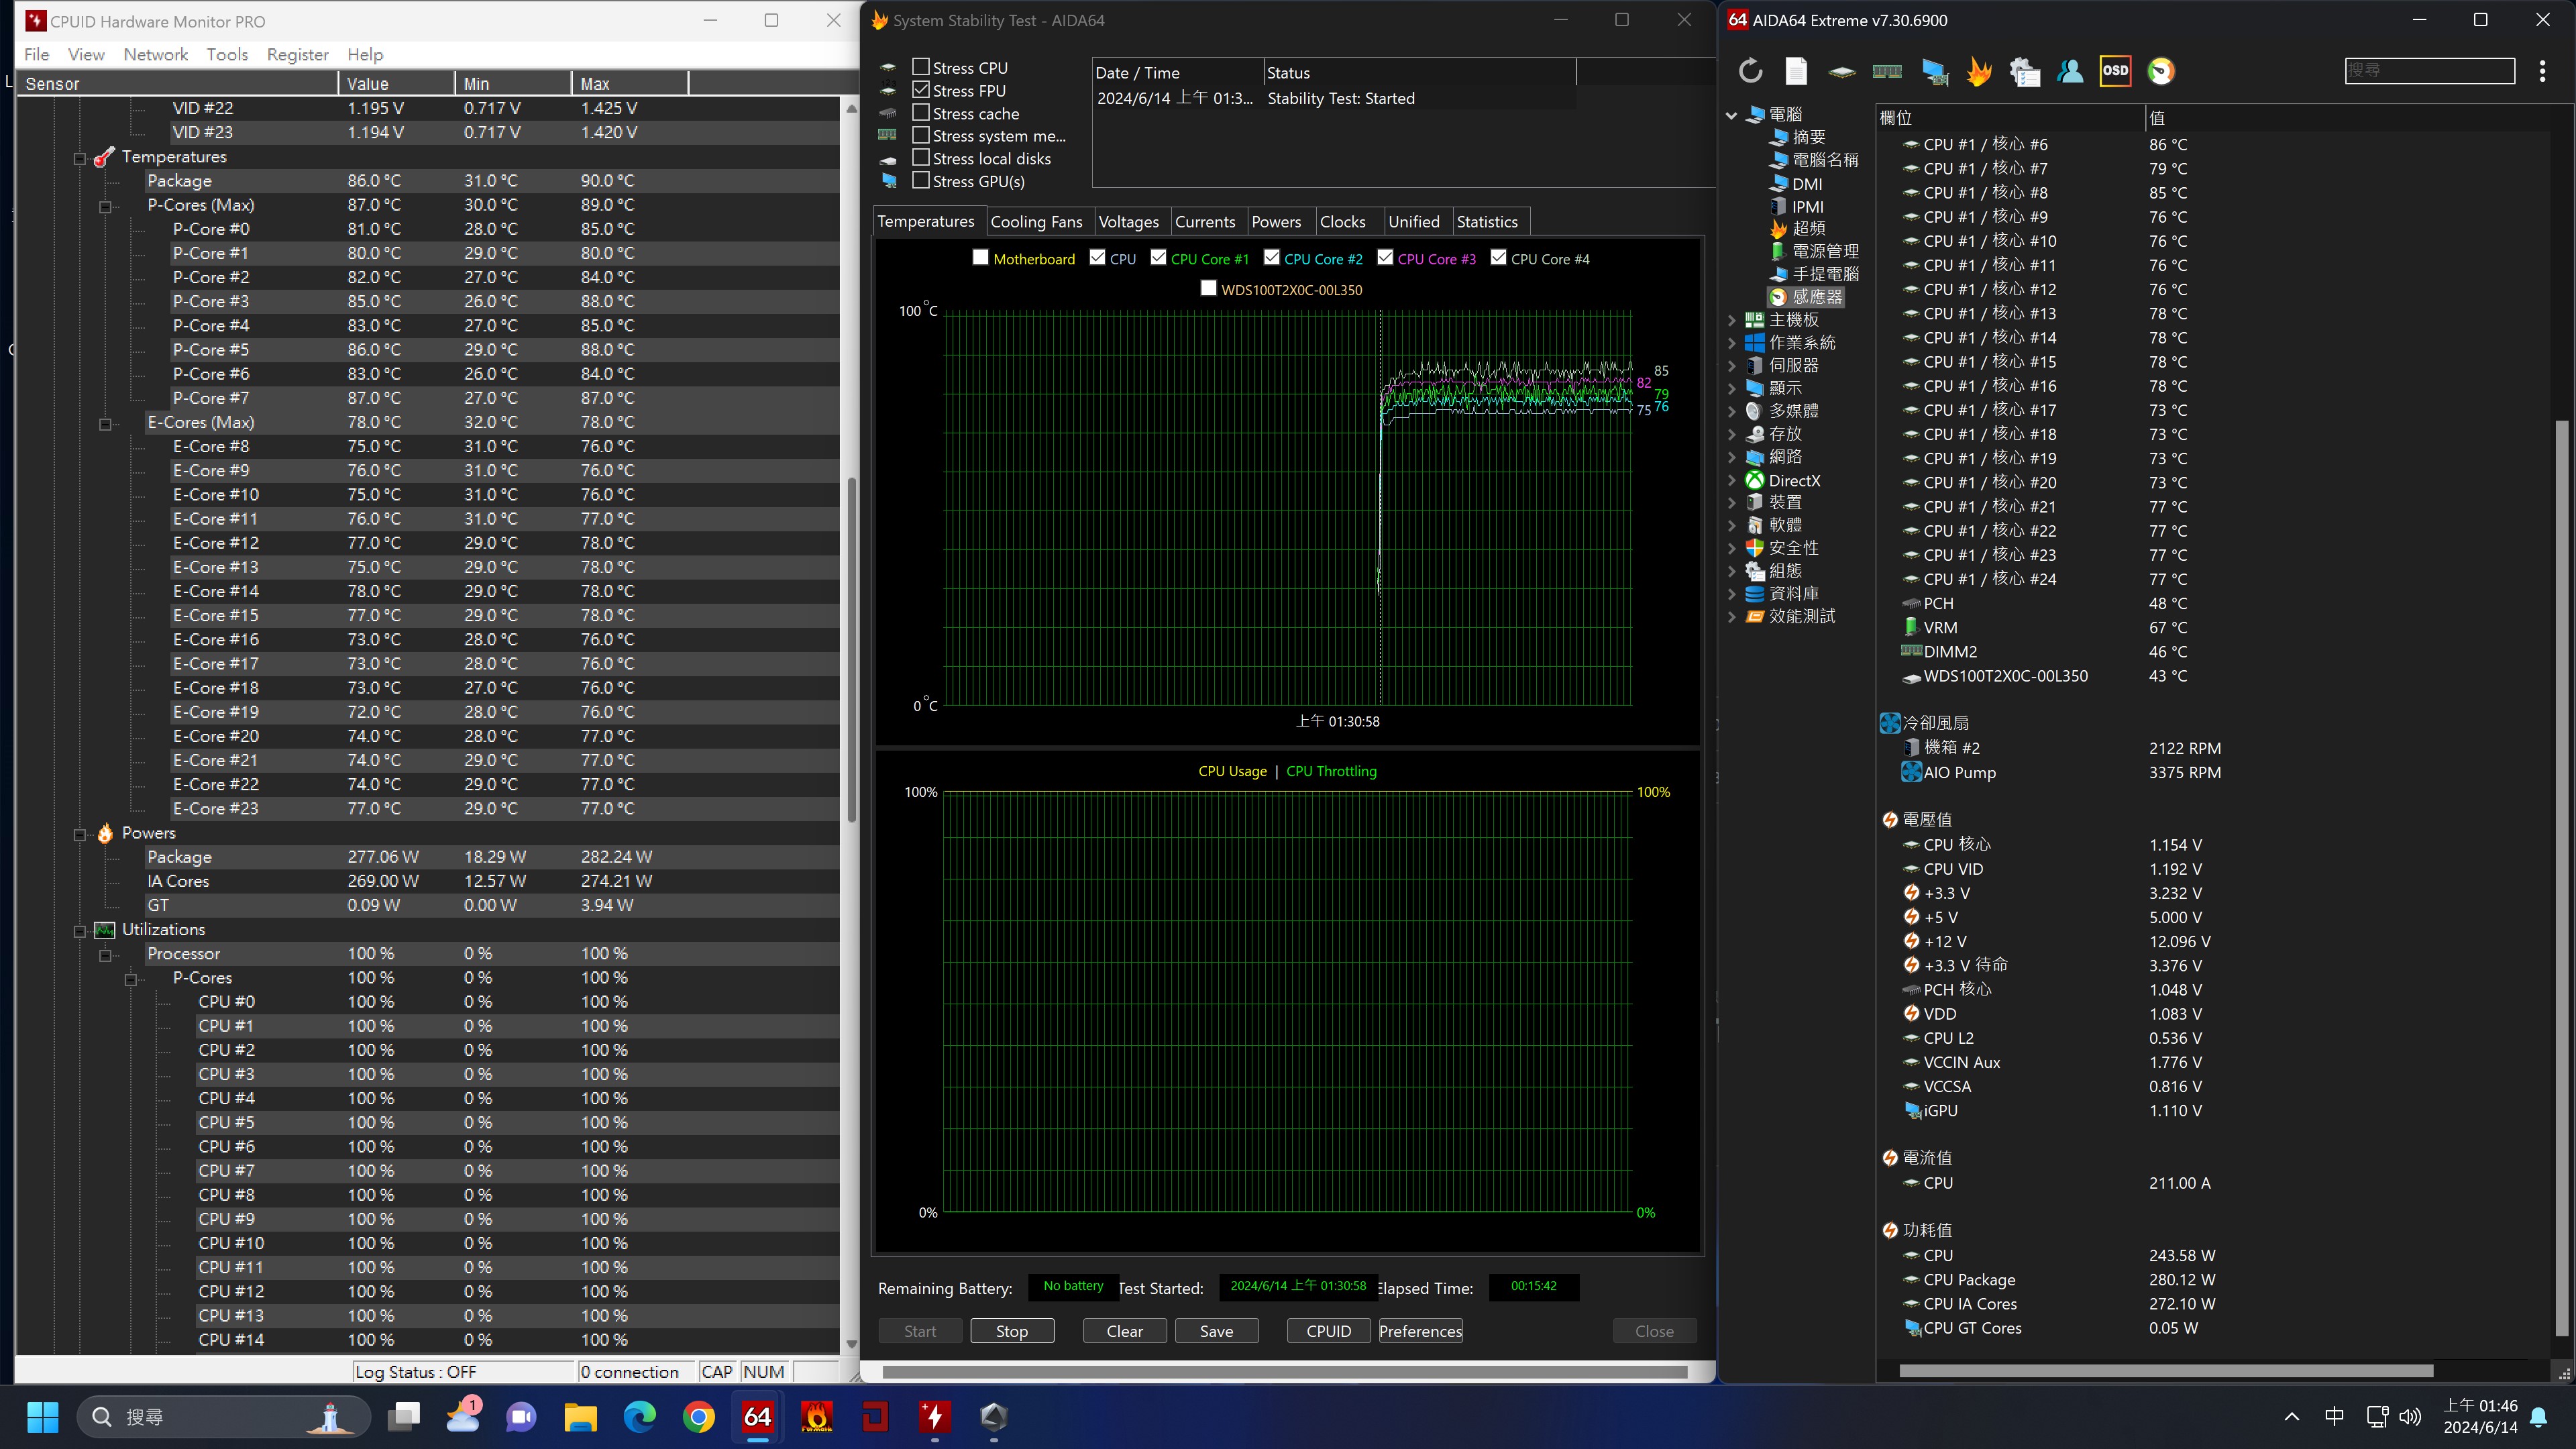Open the report page icon in AIDA64
2576x1449 pixels.
pos(1796,71)
